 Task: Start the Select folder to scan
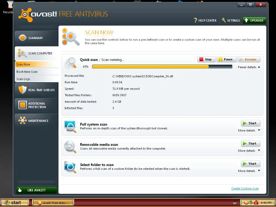coord(250,164)
